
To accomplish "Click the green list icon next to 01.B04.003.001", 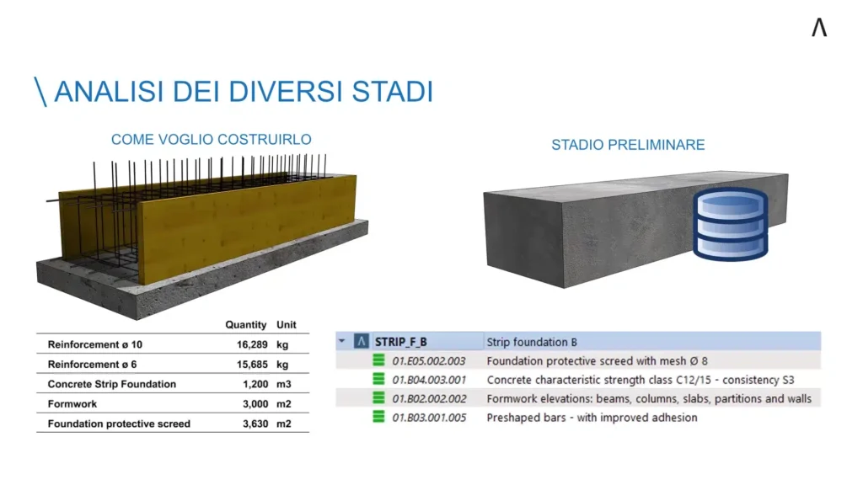I will [x=377, y=380].
